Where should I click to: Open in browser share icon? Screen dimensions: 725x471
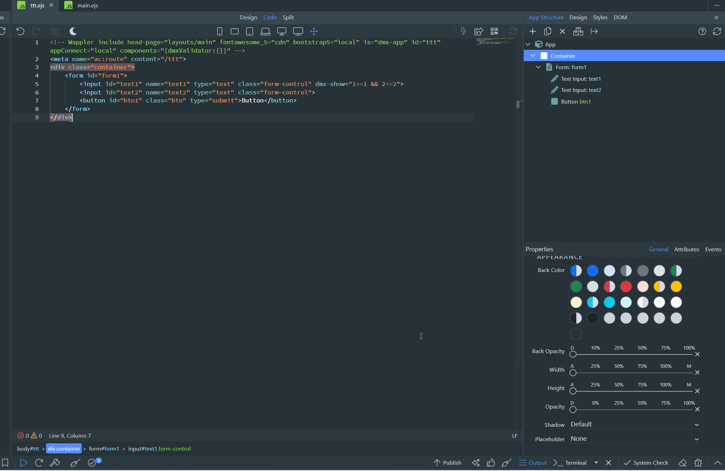pyautogui.click(x=479, y=31)
